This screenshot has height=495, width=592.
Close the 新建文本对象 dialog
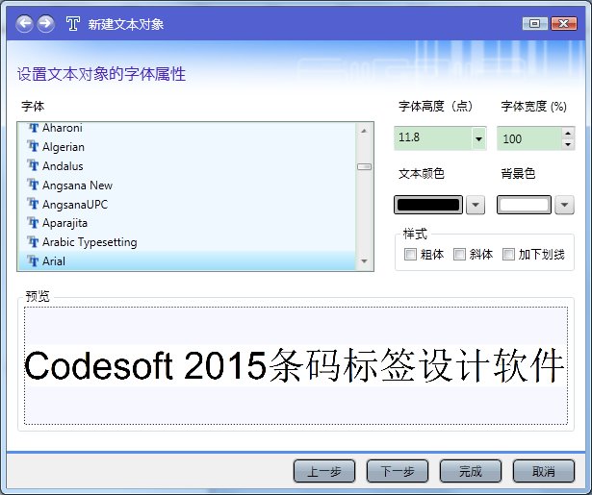coord(564,24)
